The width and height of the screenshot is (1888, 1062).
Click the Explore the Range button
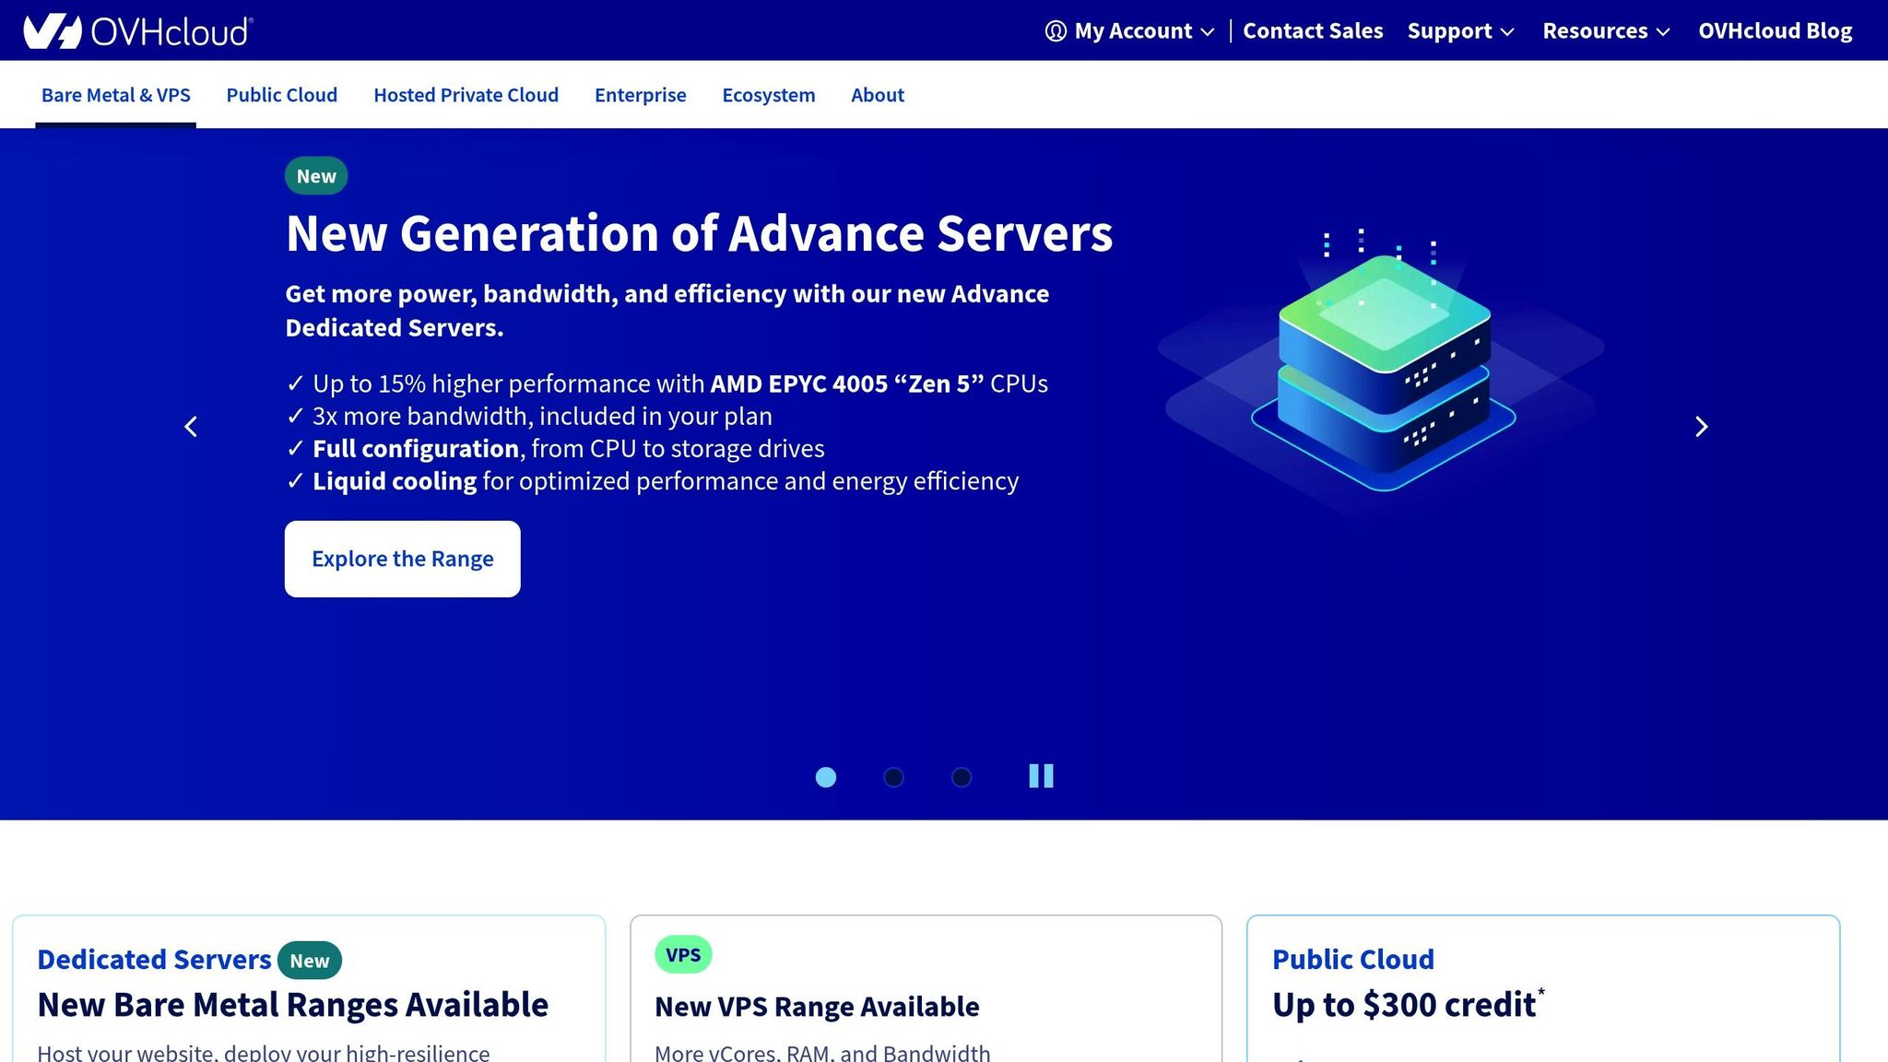(402, 558)
